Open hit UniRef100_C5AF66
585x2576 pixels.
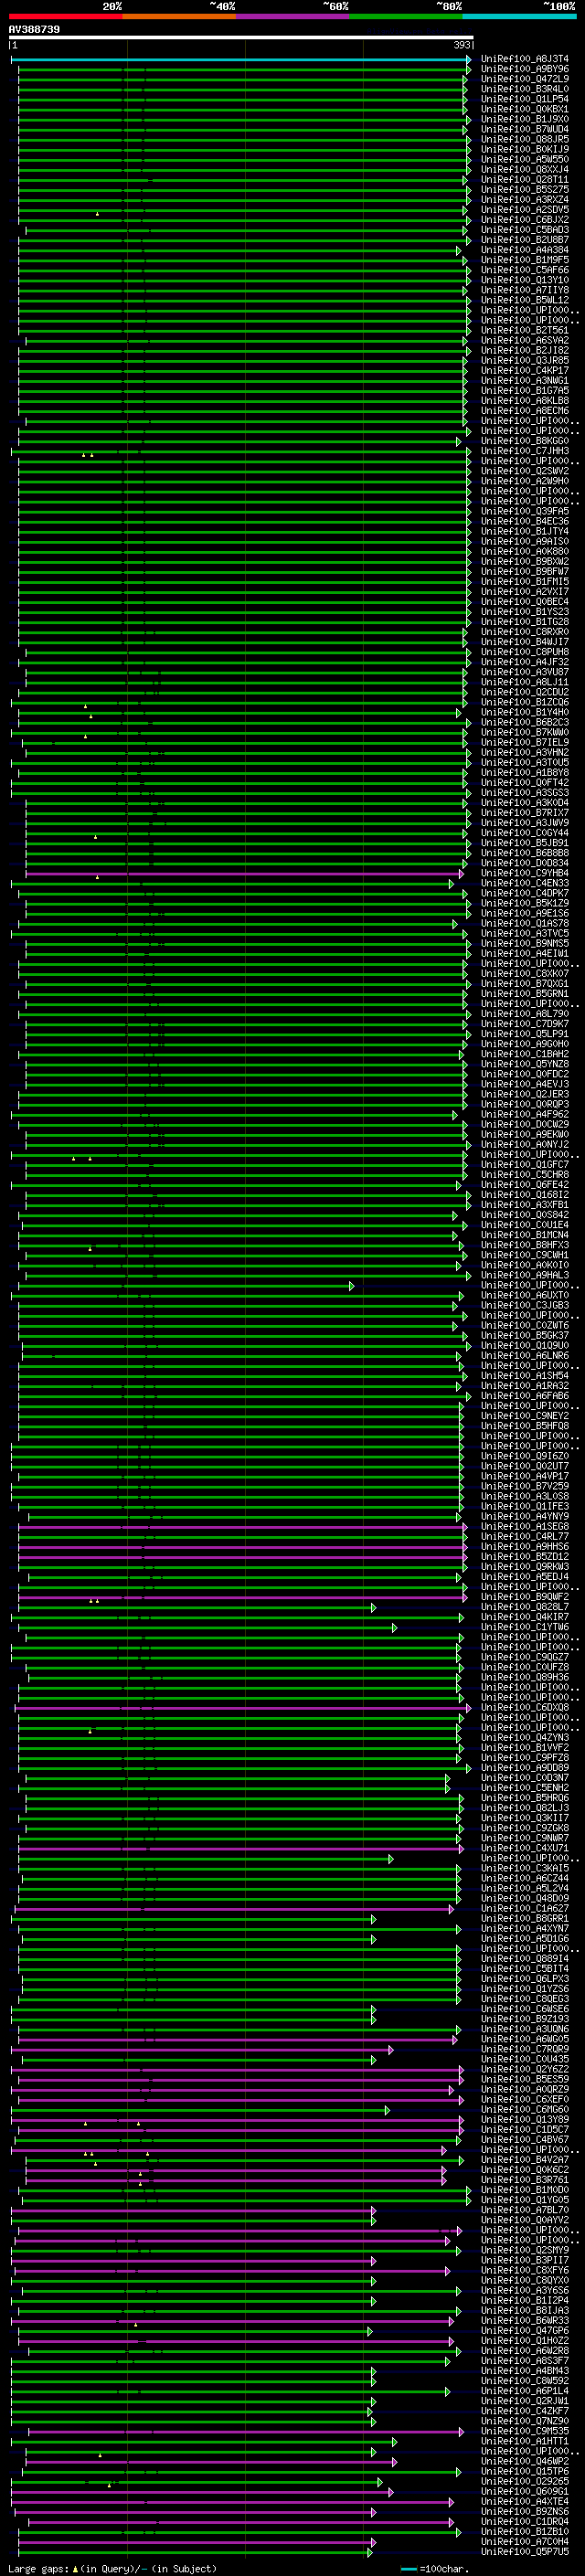pyautogui.click(x=525, y=270)
